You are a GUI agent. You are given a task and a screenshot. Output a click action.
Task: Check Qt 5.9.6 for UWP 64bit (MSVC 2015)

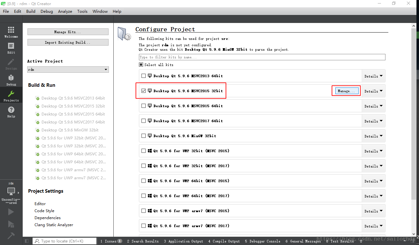[x=143, y=181]
